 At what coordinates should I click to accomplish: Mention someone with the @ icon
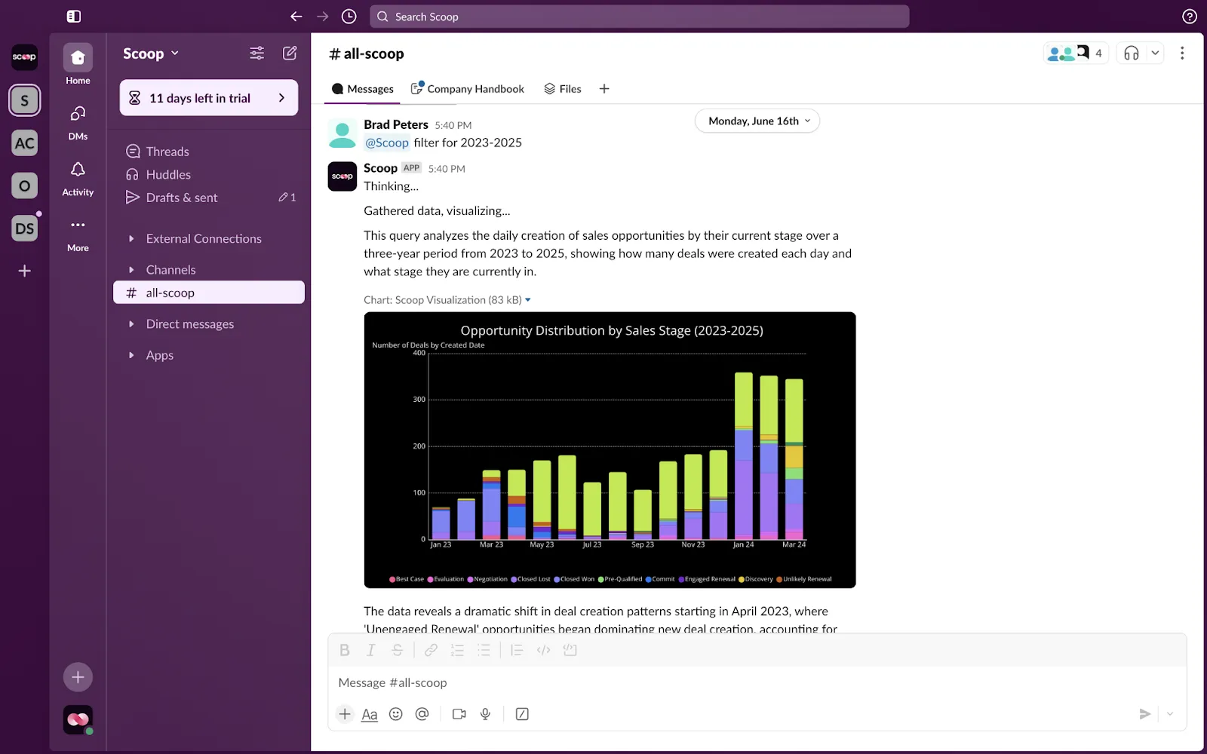[422, 714]
